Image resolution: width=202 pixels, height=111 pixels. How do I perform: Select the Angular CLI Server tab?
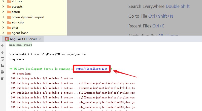click(x=23, y=39)
